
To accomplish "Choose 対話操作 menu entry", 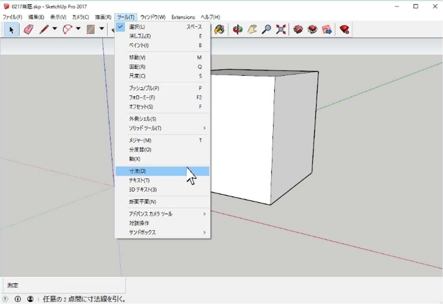I will (x=162, y=223).
